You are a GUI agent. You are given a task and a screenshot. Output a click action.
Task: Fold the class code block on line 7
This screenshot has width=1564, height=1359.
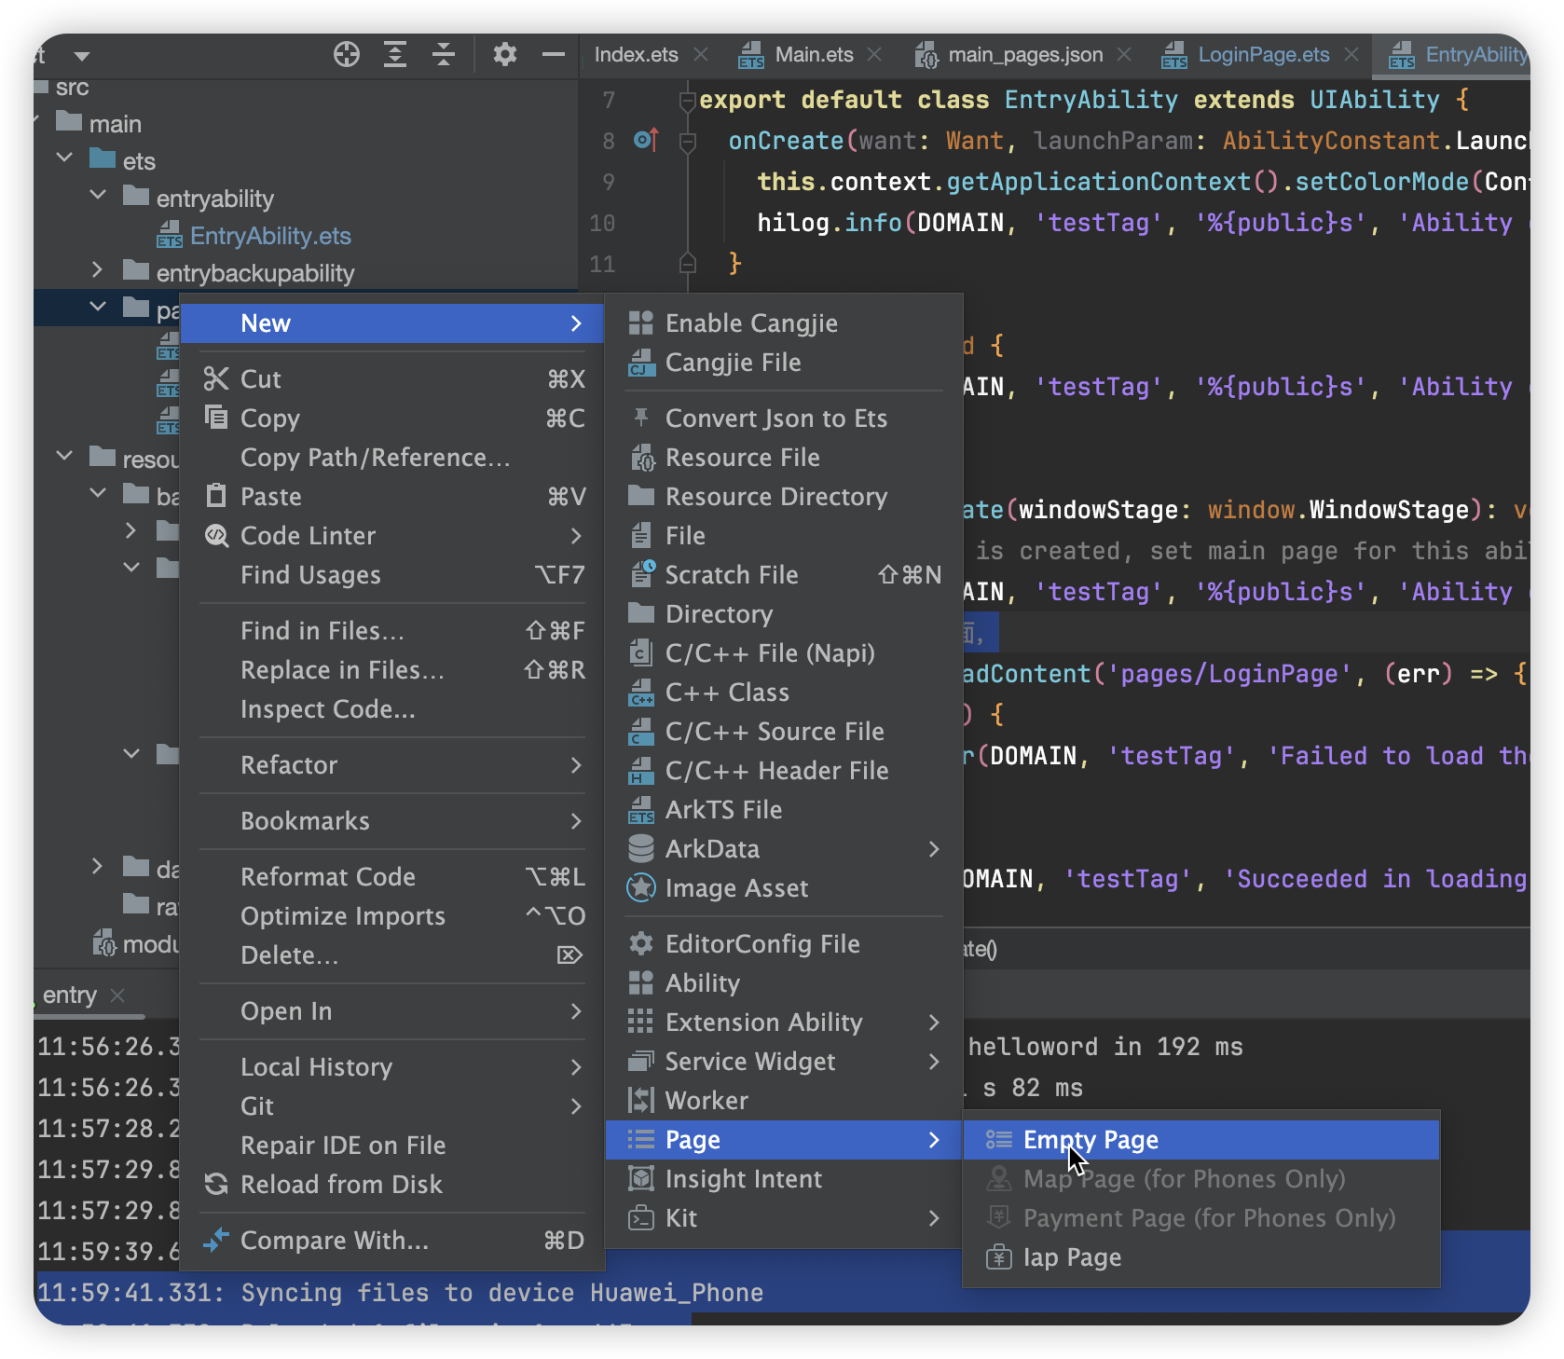(x=688, y=101)
